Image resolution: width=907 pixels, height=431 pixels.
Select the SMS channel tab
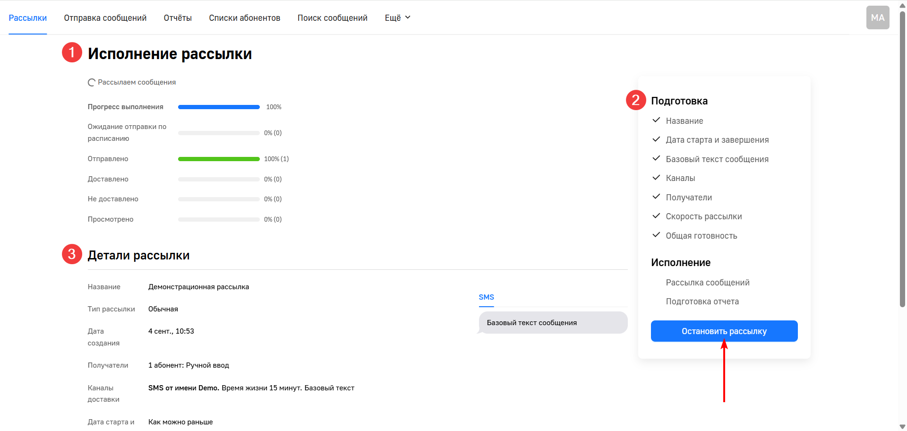tap(486, 297)
